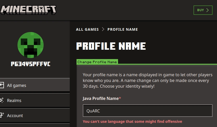Click the breadcrumb chevron separator
This screenshot has width=217, height=127.
coord(103,29)
